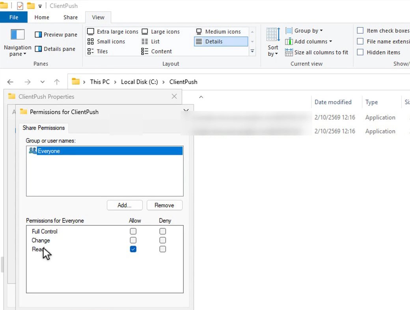The width and height of the screenshot is (410, 310).
Task: Click the ClientPush breadcrumb
Action: coord(183,82)
